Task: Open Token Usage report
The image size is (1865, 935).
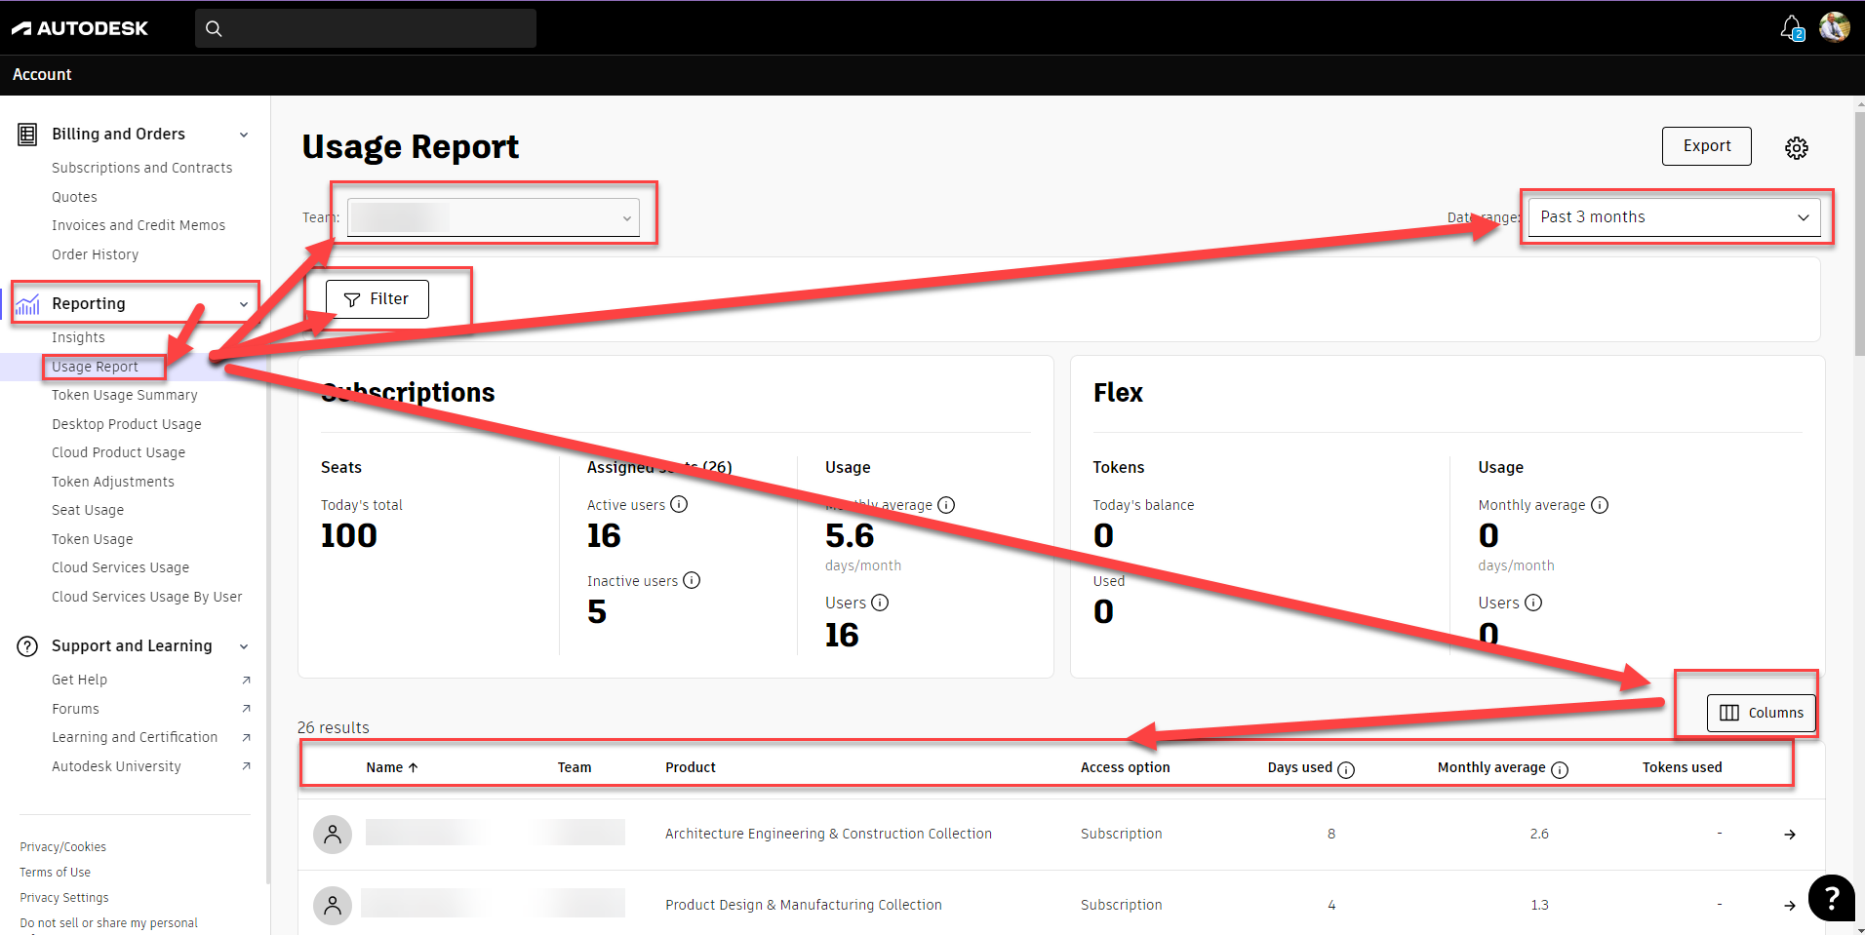Action: coord(93,539)
